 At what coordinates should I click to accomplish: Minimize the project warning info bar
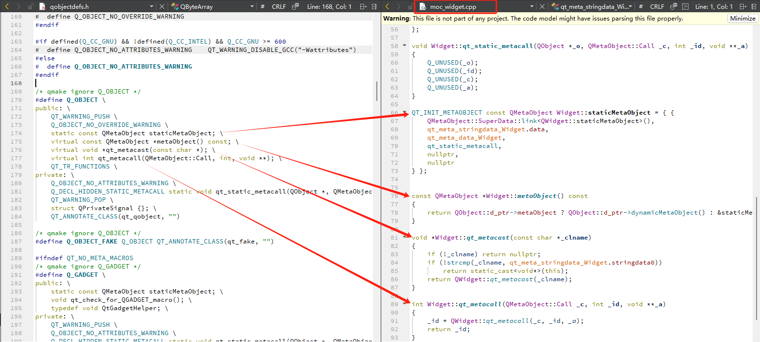pyautogui.click(x=742, y=19)
